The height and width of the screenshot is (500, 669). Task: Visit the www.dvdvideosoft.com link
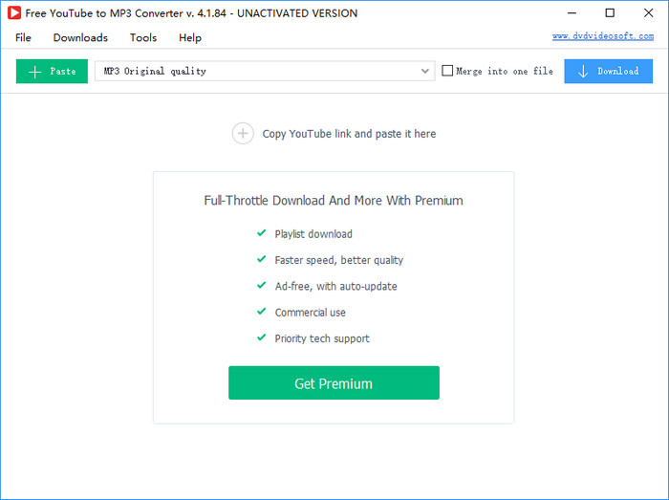(x=603, y=35)
